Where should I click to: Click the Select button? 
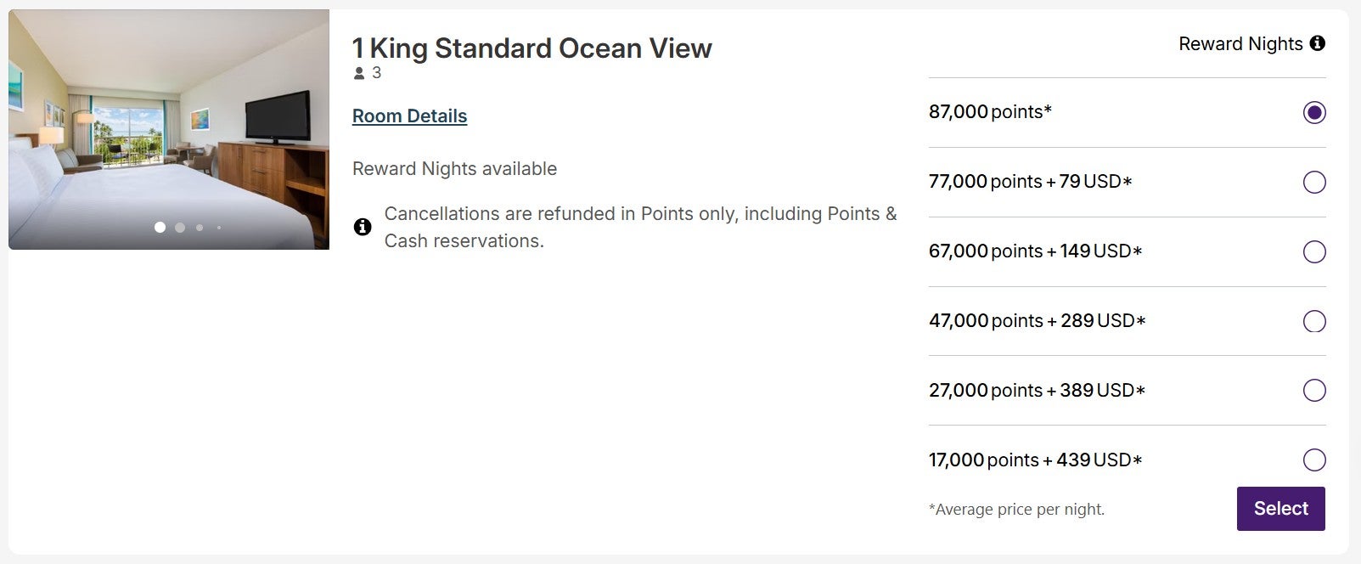[1280, 508]
